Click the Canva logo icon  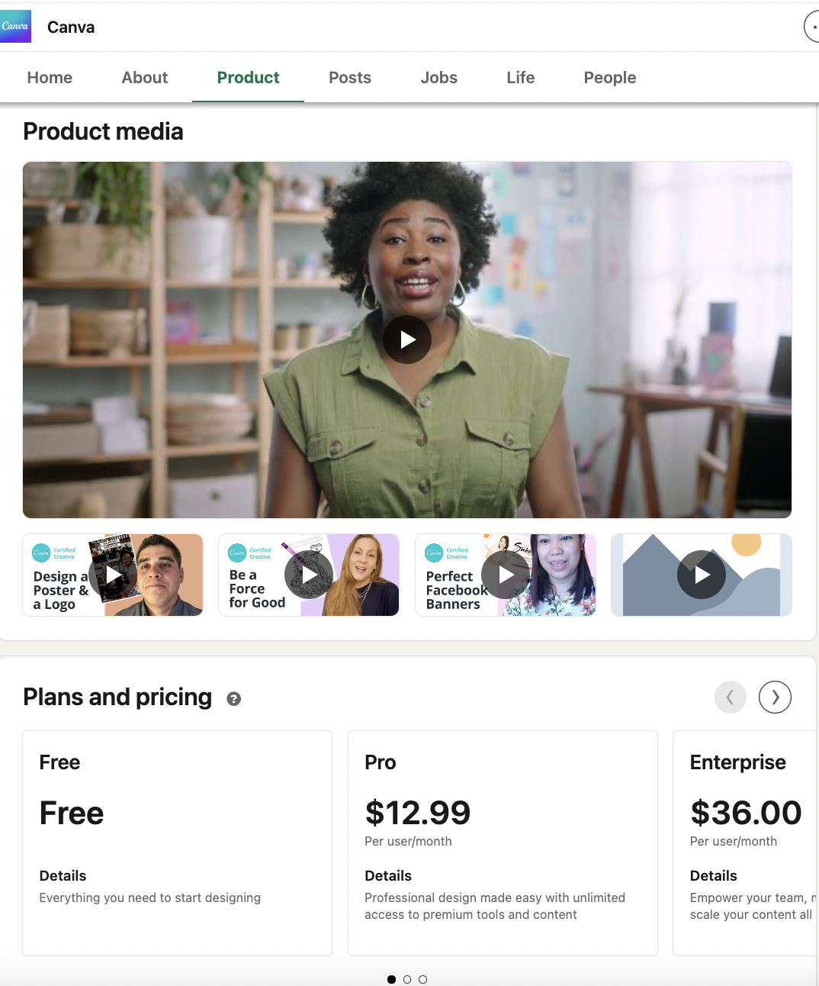[x=15, y=26]
